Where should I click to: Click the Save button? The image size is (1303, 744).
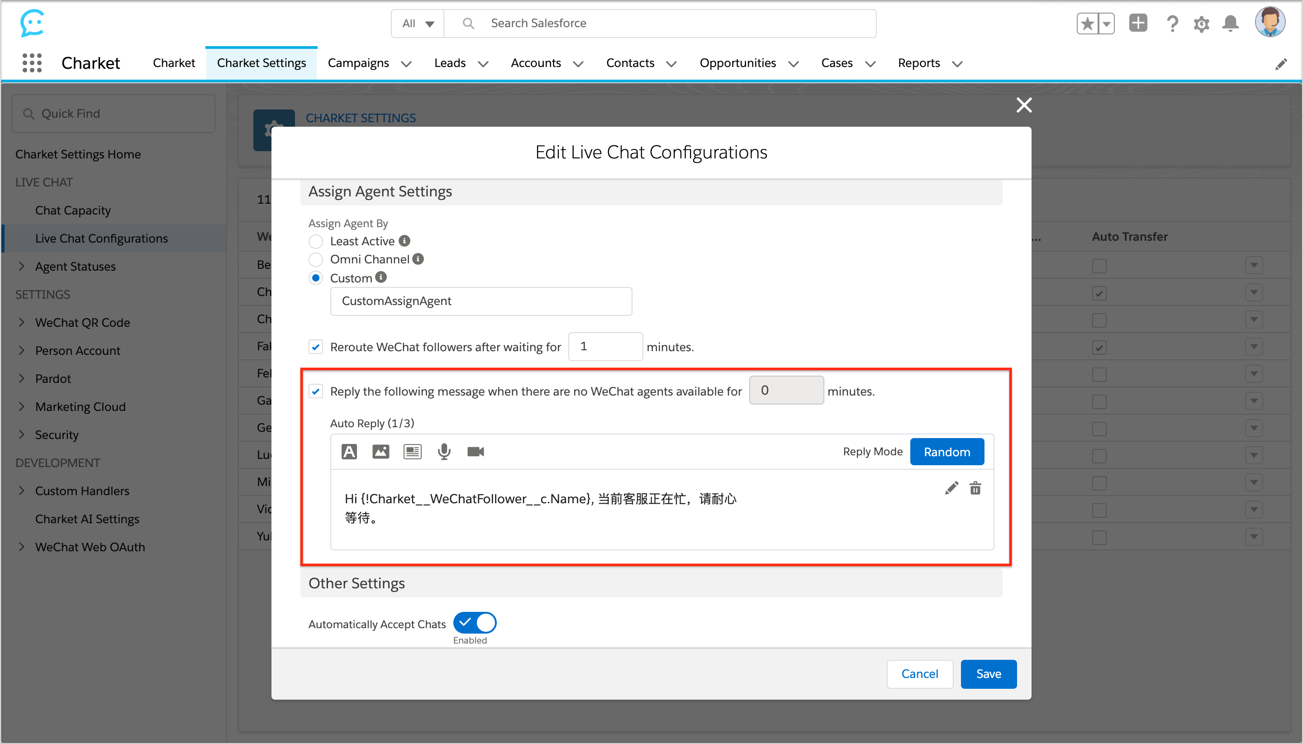[x=989, y=674]
